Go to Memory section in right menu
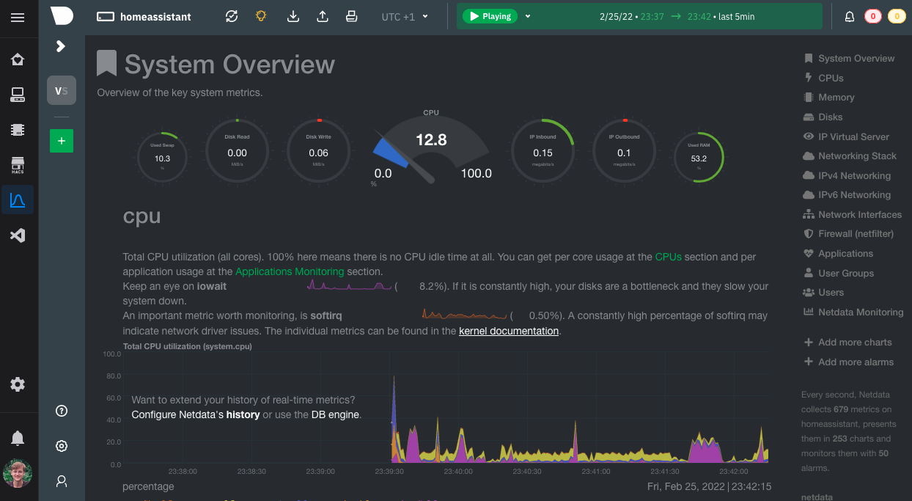This screenshot has width=912, height=501. tap(829, 97)
